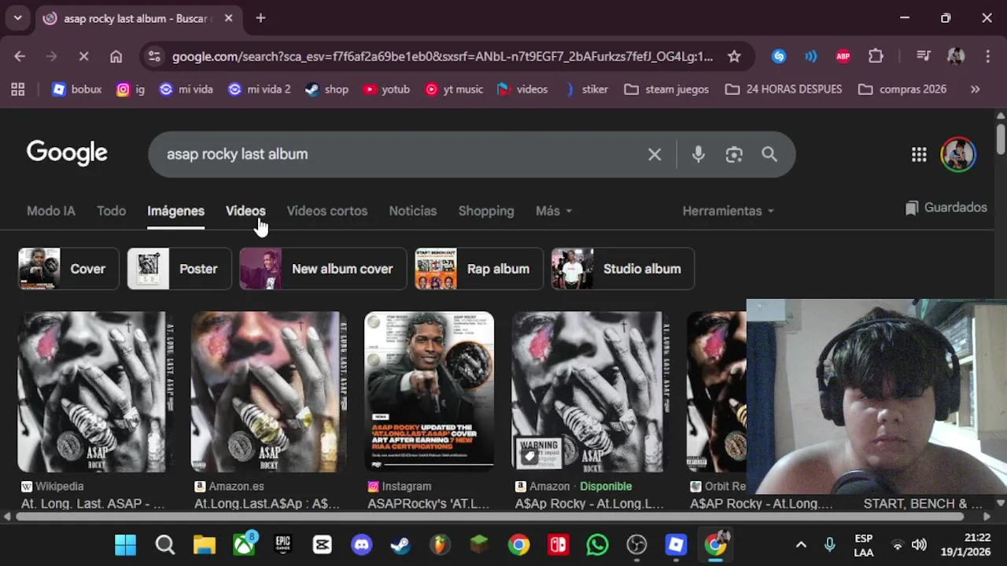The image size is (1007, 566).
Task: Switch to the Modo IA tab
Action: pos(51,211)
